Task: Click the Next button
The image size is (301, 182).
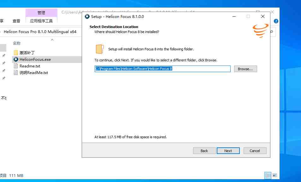Action: (x=228, y=151)
